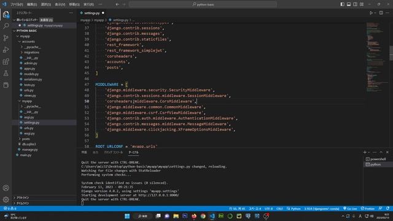Switch to the Problems panel tab
The width and height of the screenshot is (393, 221).
(x=84, y=152)
